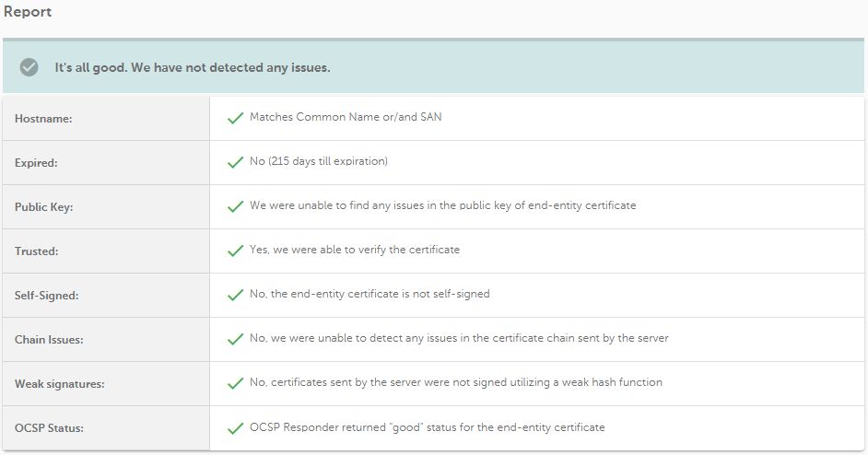Click the gray checkmark circle in banner
The image size is (868, 455).
(29, 67)
